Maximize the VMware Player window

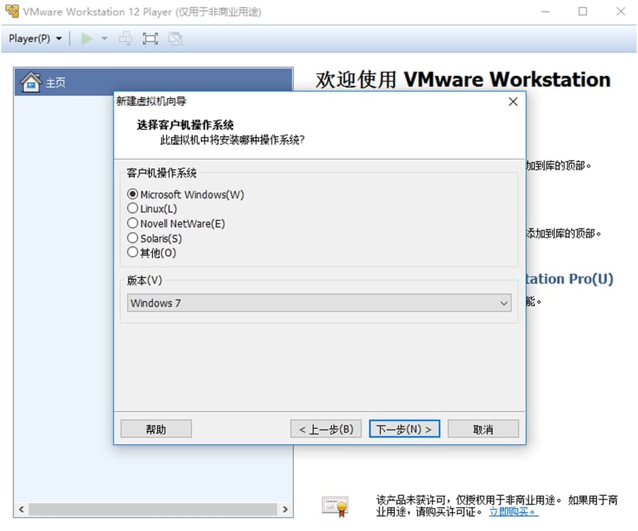[x=582, y=12]
